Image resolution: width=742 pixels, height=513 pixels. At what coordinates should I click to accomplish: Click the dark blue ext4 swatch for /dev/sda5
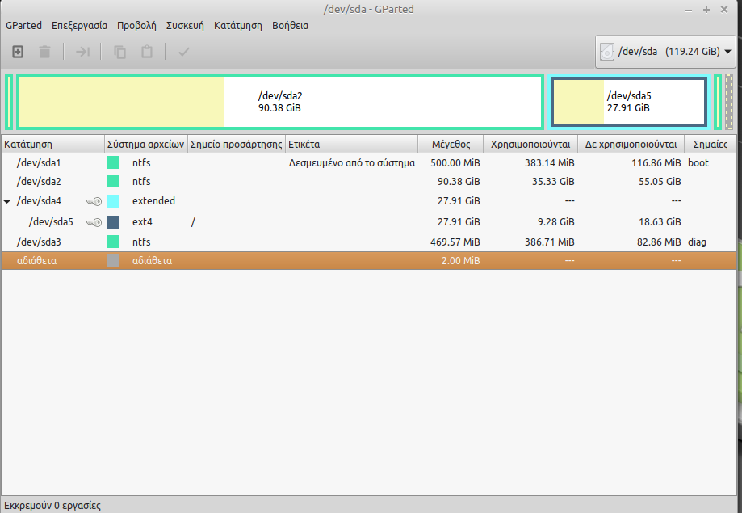[113, 222]
